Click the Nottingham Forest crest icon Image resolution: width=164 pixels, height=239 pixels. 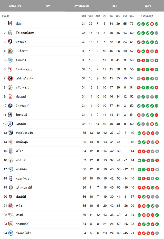point(10,96)
